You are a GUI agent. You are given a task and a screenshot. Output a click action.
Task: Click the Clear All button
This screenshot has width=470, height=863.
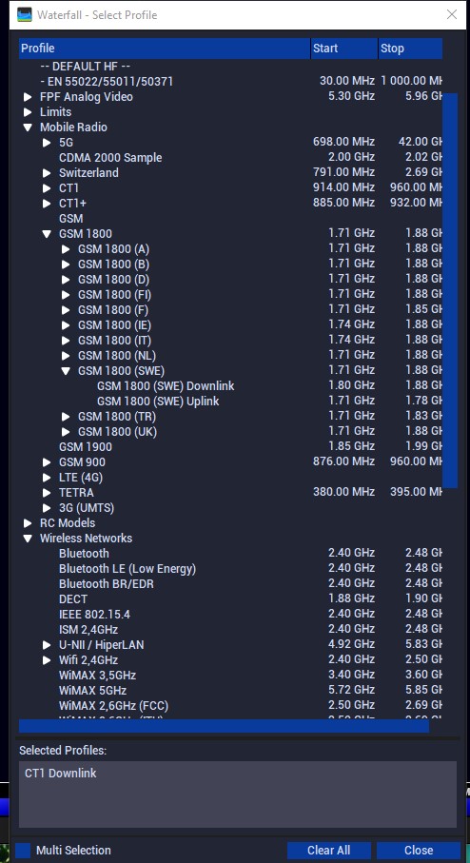coord(328,851)
